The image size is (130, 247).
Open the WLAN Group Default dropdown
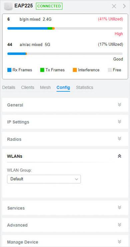44,179
